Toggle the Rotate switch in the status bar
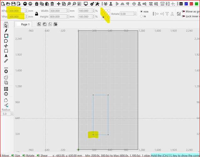This screenshot has width=200, height=157. click(x=24, y=155)
